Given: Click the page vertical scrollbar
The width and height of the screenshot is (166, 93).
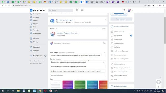Looking at the screenshot, I should [x=165, y=30].
